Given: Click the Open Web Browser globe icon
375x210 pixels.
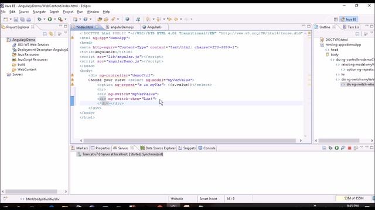Looking at the screenshot, I should (x=127, y=19).
